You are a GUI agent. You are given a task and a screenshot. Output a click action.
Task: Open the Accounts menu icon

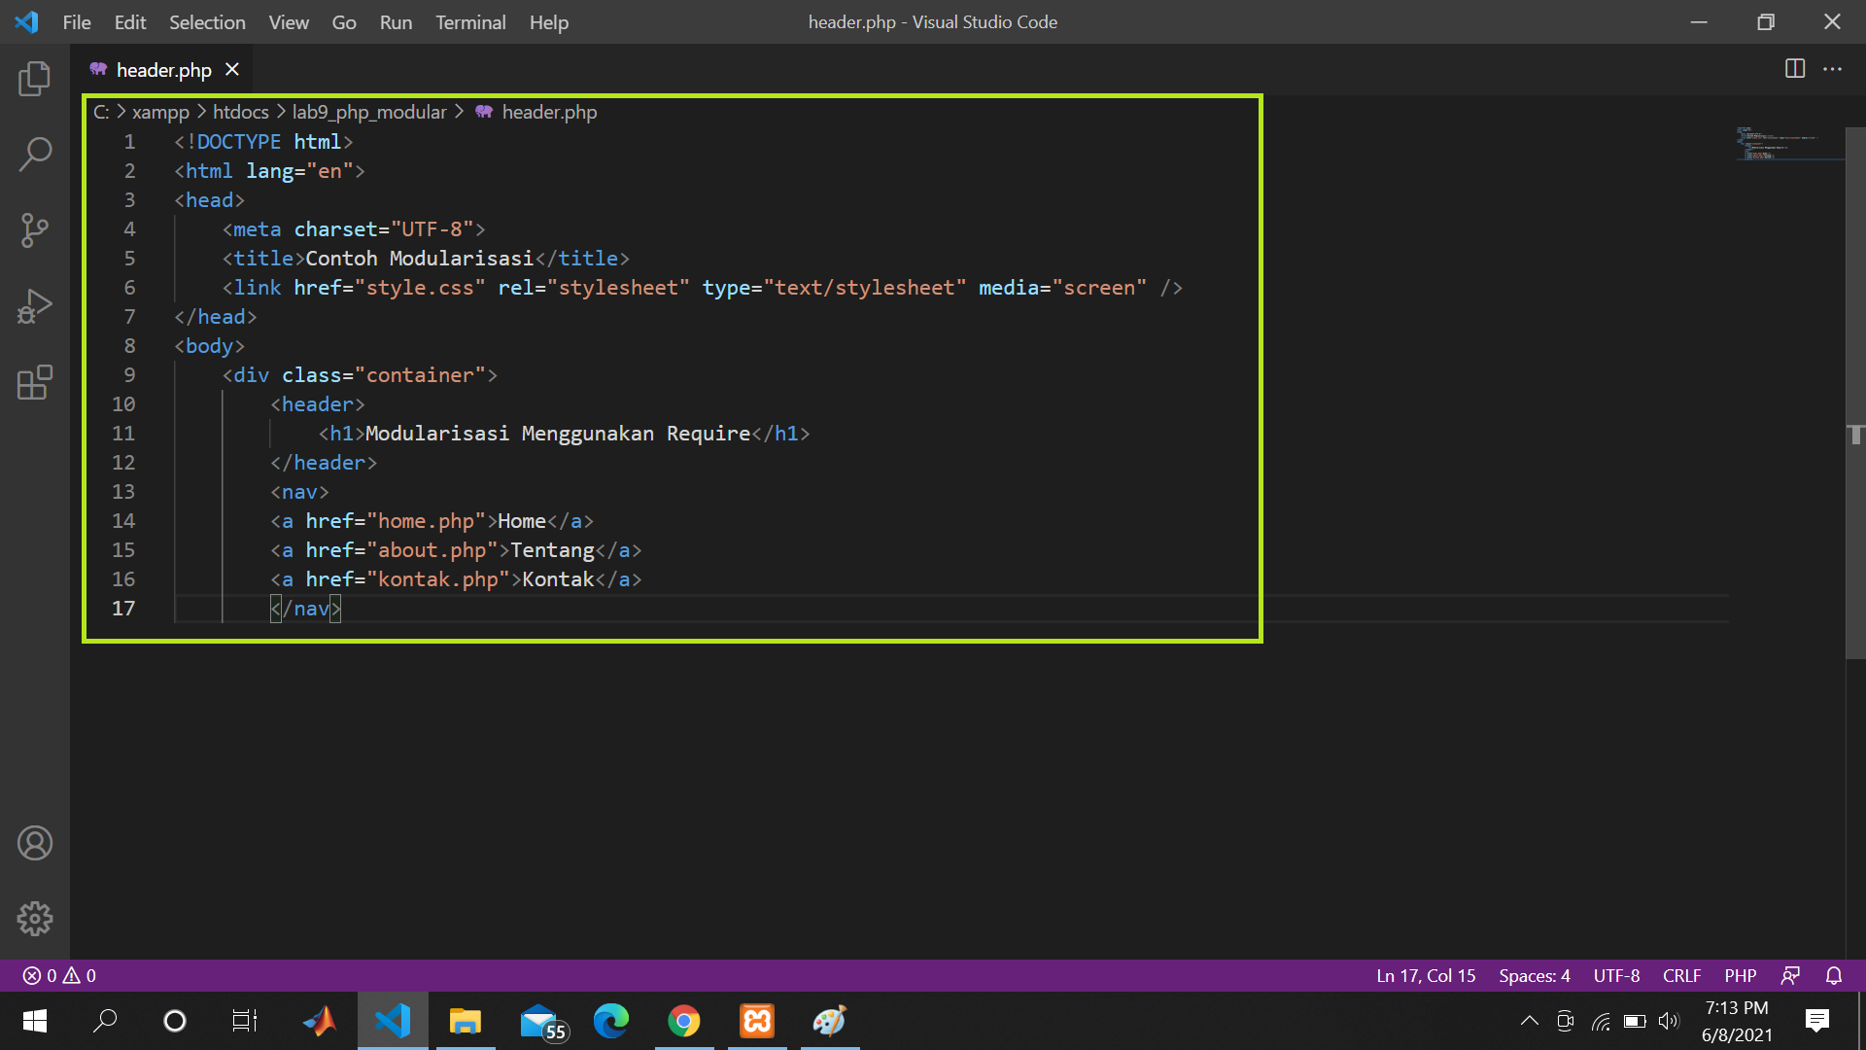35,843
